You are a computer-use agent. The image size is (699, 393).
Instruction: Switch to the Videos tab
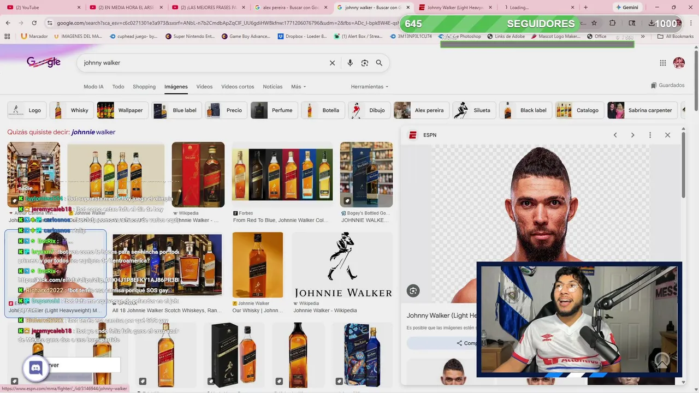(x=204, y=87)
